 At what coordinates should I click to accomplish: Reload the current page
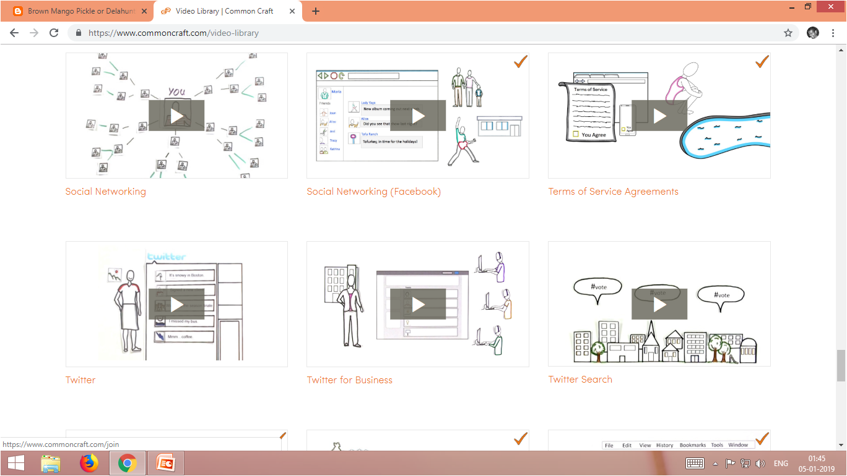coord(54,33)
